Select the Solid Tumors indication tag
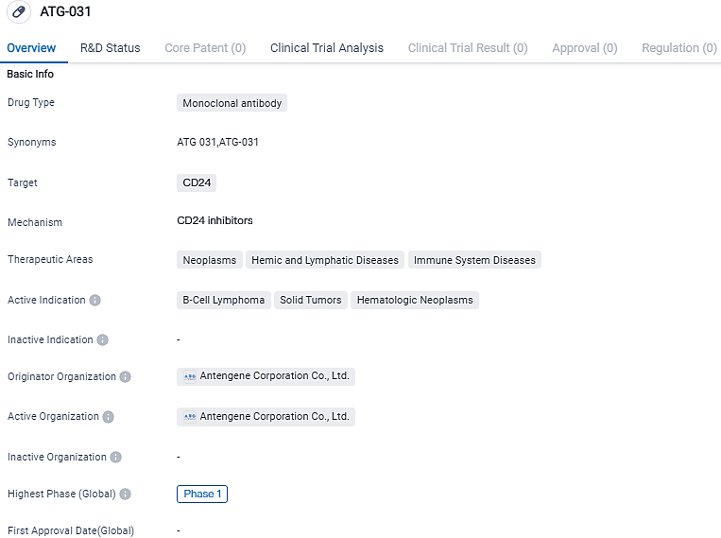 point(310,301)
